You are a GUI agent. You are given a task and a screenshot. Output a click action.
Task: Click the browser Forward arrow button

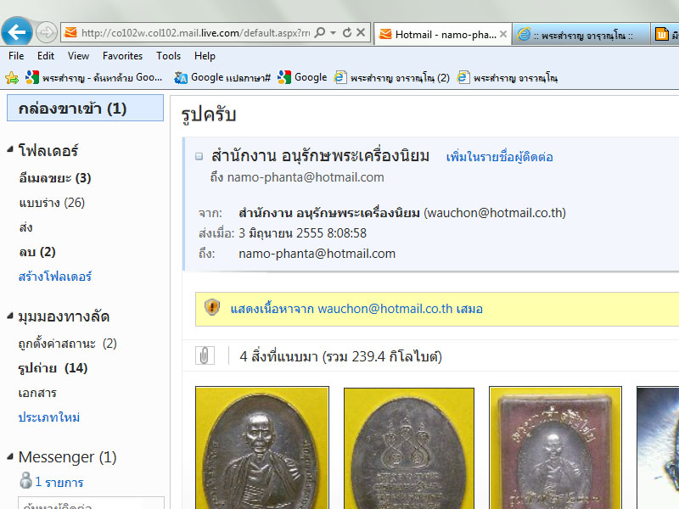[x=47, y=32]
